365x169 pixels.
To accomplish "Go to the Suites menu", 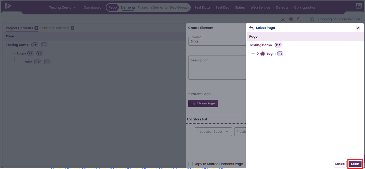I will 240,7.
